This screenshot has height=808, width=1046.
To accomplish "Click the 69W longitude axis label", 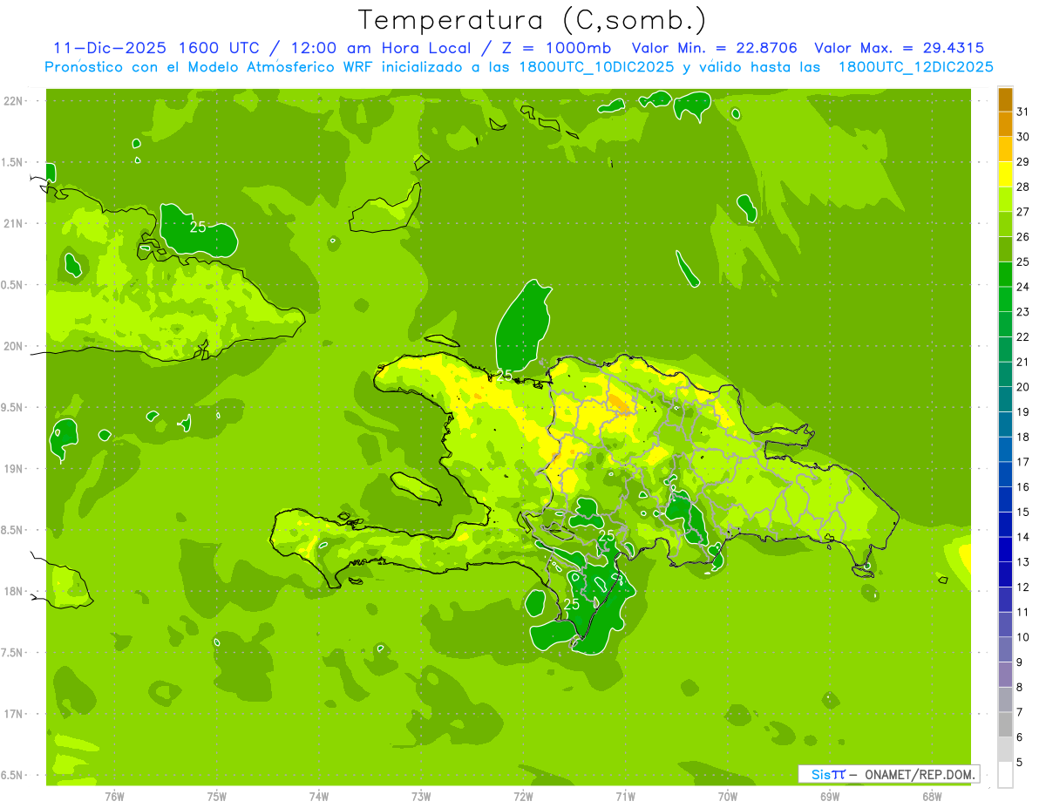I will 830,797.
